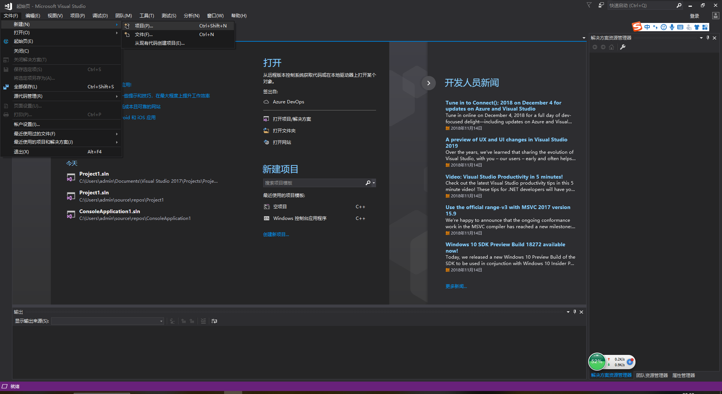Toggle Sogou Chinese/English 中 mode

coord(647,27)
